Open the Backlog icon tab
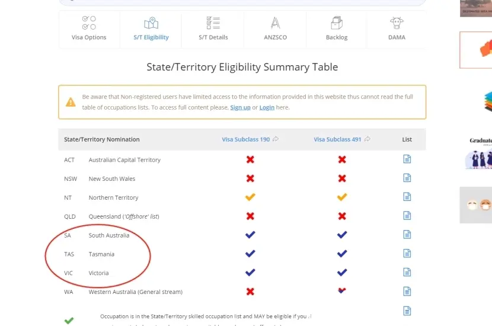 (x=336, y=29)
